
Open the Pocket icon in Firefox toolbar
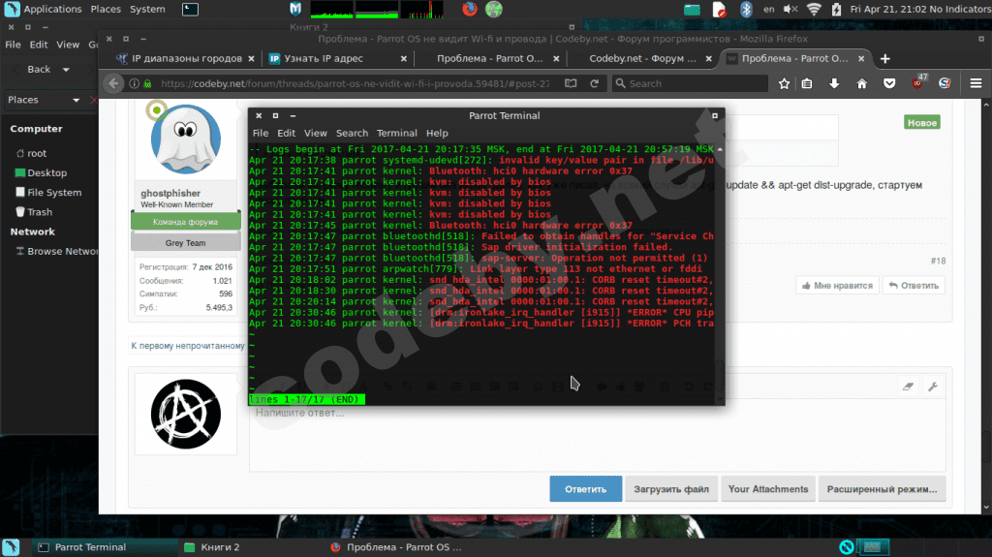point(889,83)
